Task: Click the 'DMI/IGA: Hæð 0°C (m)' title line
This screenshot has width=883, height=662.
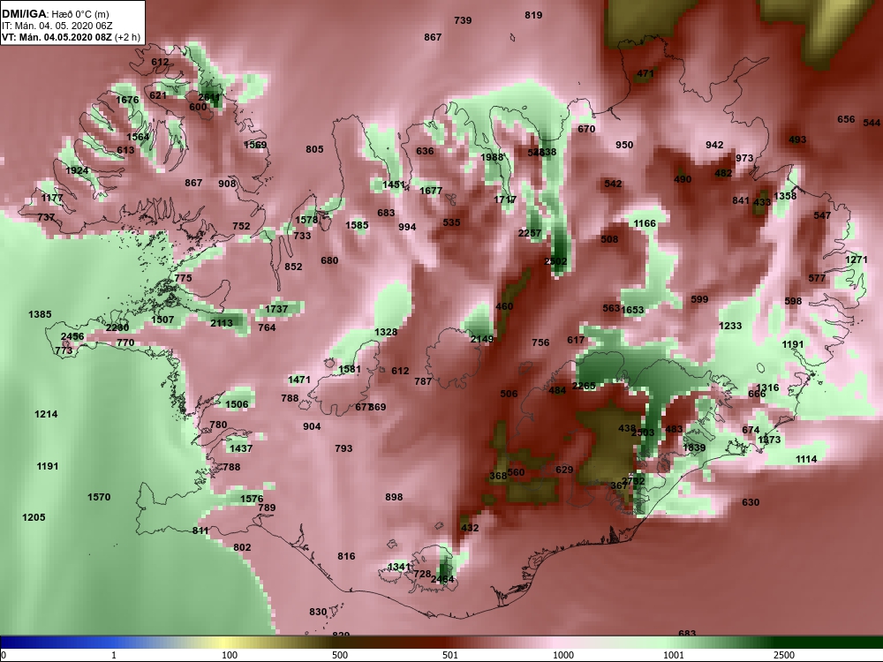Action: click(x=56, y=14)
